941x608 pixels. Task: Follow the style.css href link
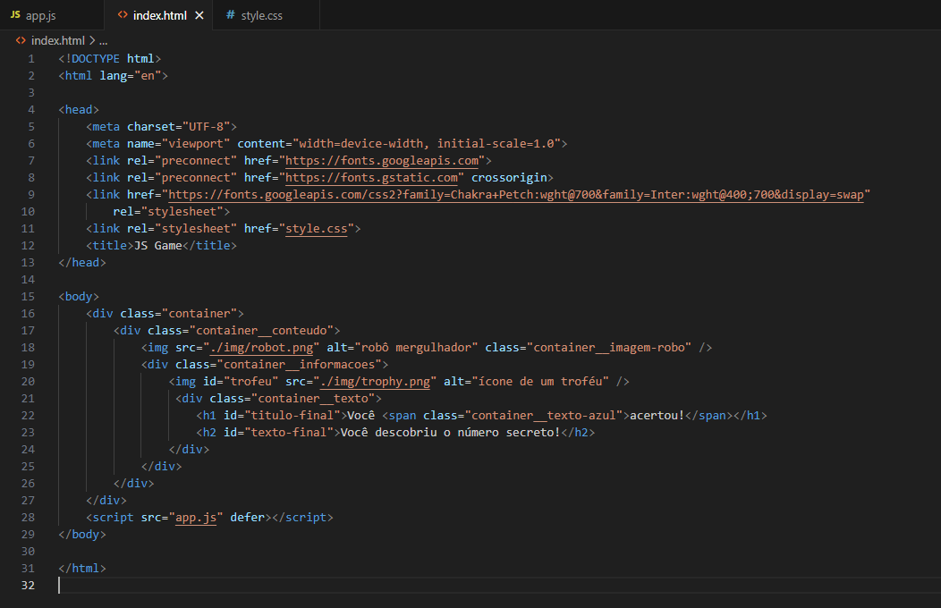click(317, 229)
